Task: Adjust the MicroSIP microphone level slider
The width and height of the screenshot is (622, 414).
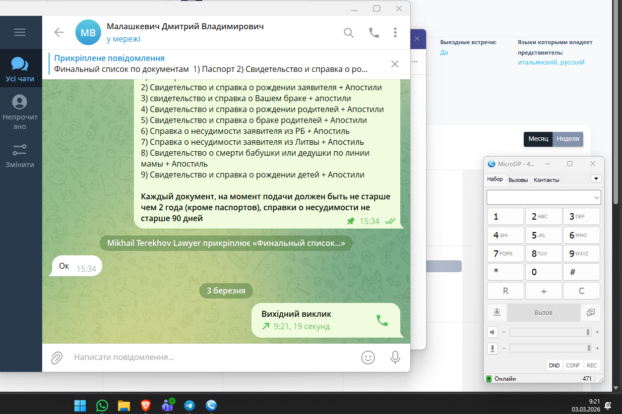Action: [550, 349]
